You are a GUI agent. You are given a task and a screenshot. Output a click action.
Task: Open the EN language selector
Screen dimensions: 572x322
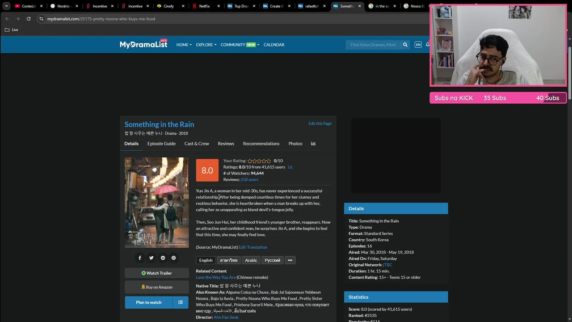pyautogui.click(x=418, y=45)
